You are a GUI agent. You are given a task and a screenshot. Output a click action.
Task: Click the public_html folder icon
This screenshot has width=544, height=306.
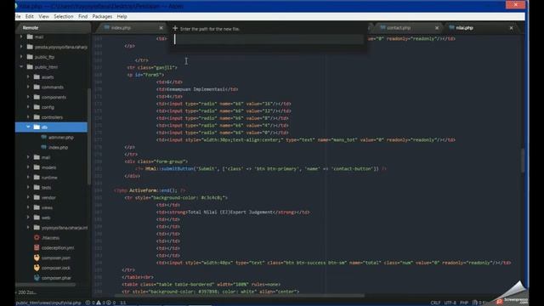tap(30, 67)
